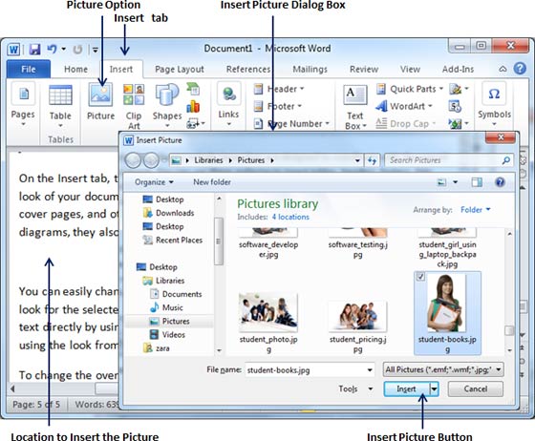
Task: Switch to the References tab
Action: pos(248,69)
